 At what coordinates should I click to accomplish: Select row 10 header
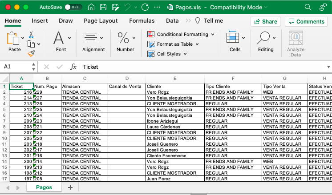(x=4, y=139)
